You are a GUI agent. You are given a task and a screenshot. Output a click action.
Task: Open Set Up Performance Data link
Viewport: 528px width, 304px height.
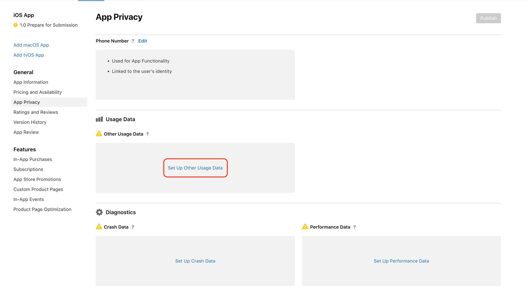(x=401, y=261)
